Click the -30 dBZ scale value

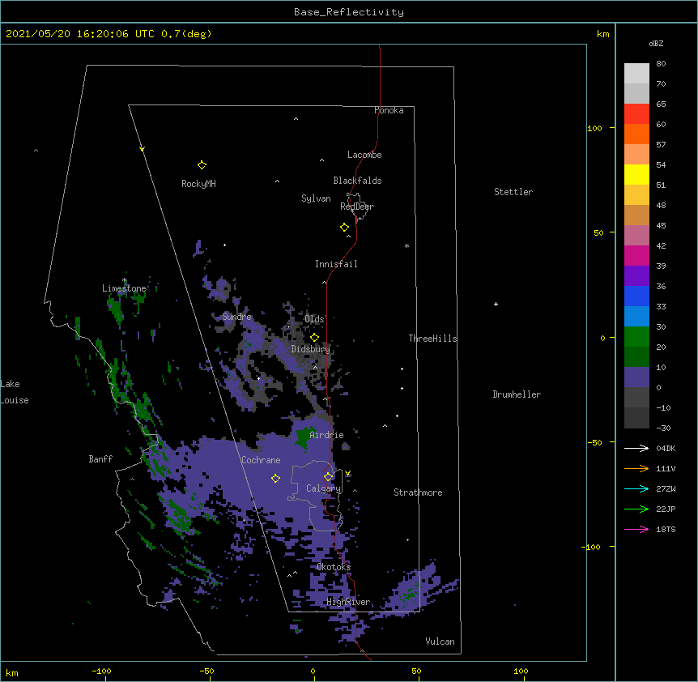(x=663, y=428)
